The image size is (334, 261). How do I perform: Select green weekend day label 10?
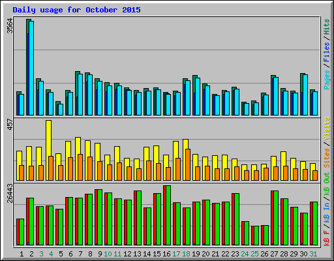pyautogui.click(x=108, y=254)
